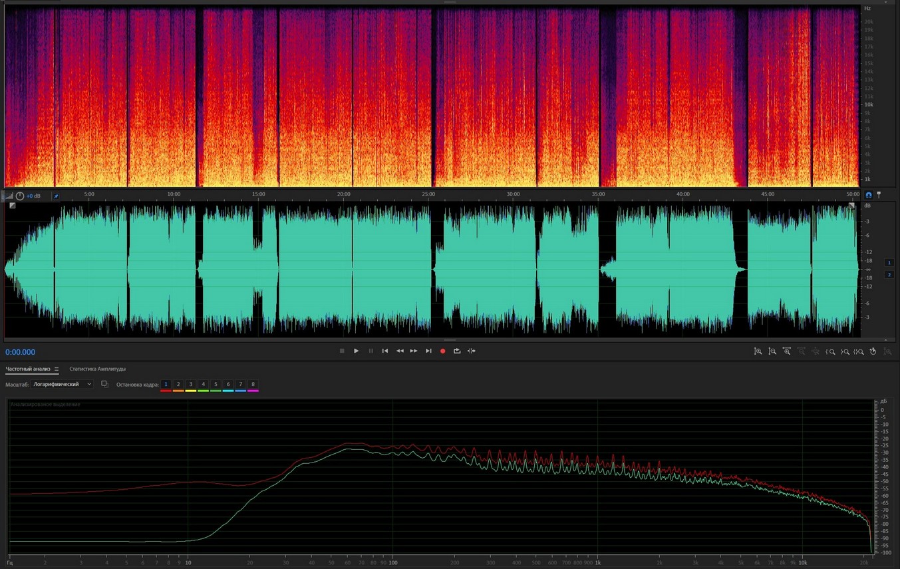Click hold frame button 1
This screenshot has width=900, height=569.
[x=166, y=385]
